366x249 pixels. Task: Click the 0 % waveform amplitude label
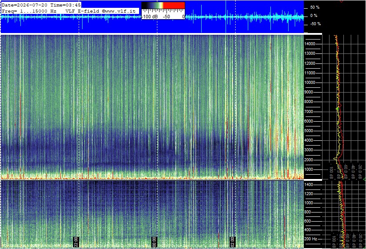click(314, 16)
